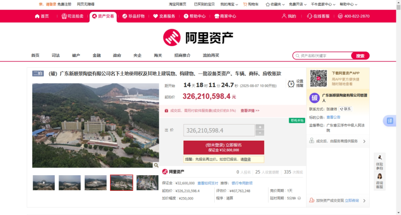This screenshot has height=215, width=401.
Task: Go to 流拍再买 category menu
Action: [211, 55]
